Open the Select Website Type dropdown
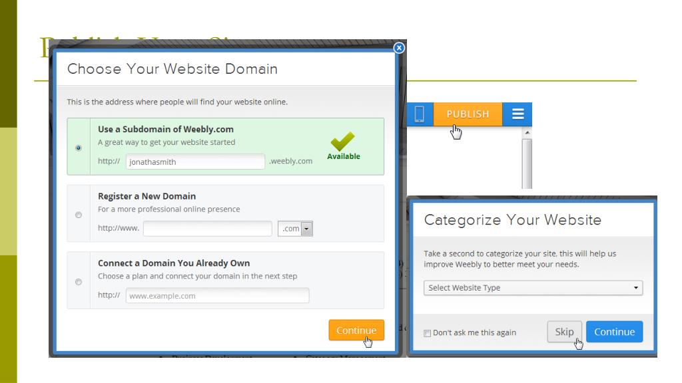This screenshot has height=383, width=682. tap(533, 287)
